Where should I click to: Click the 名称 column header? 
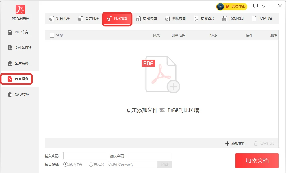click(x=60, y=35)
